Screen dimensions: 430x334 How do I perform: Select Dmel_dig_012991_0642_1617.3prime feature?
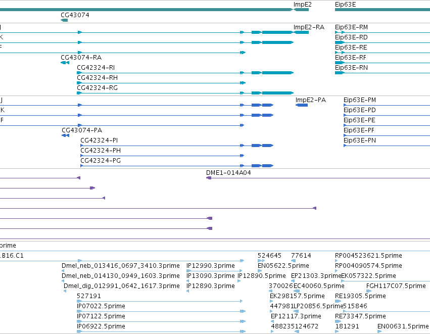(122, 287)
